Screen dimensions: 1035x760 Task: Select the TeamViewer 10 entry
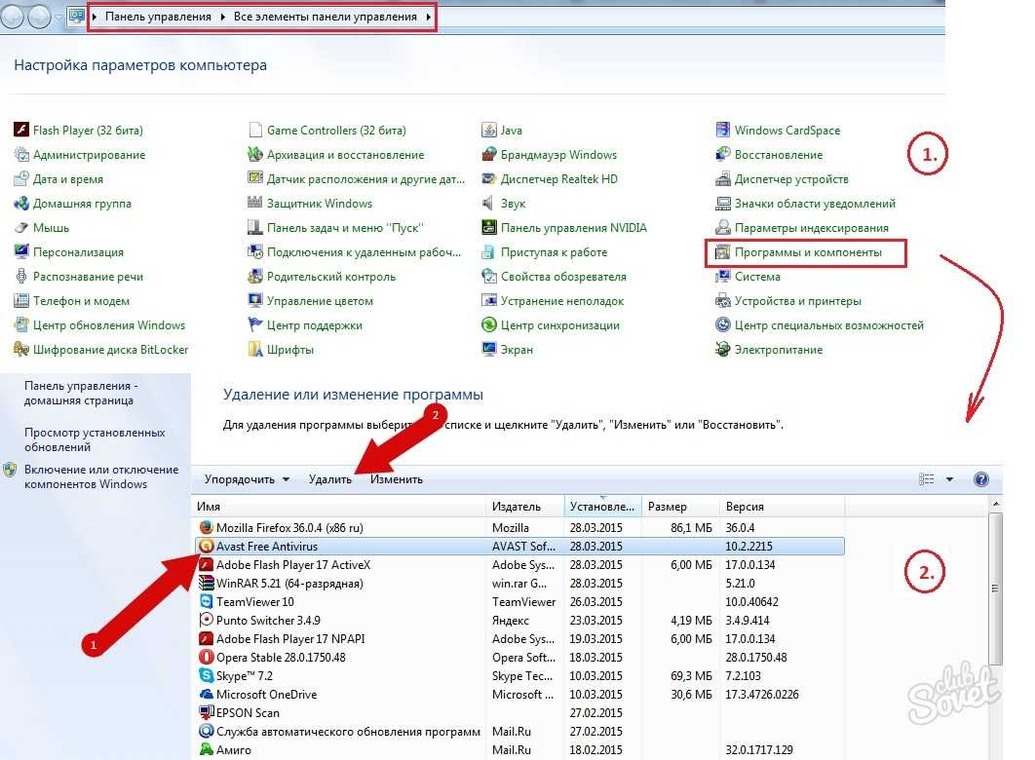click(x=519, y=602)
